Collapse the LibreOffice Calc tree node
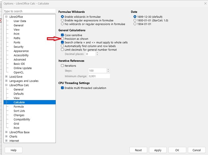Viewport: 208px width, 155px height. pos(6,85)
